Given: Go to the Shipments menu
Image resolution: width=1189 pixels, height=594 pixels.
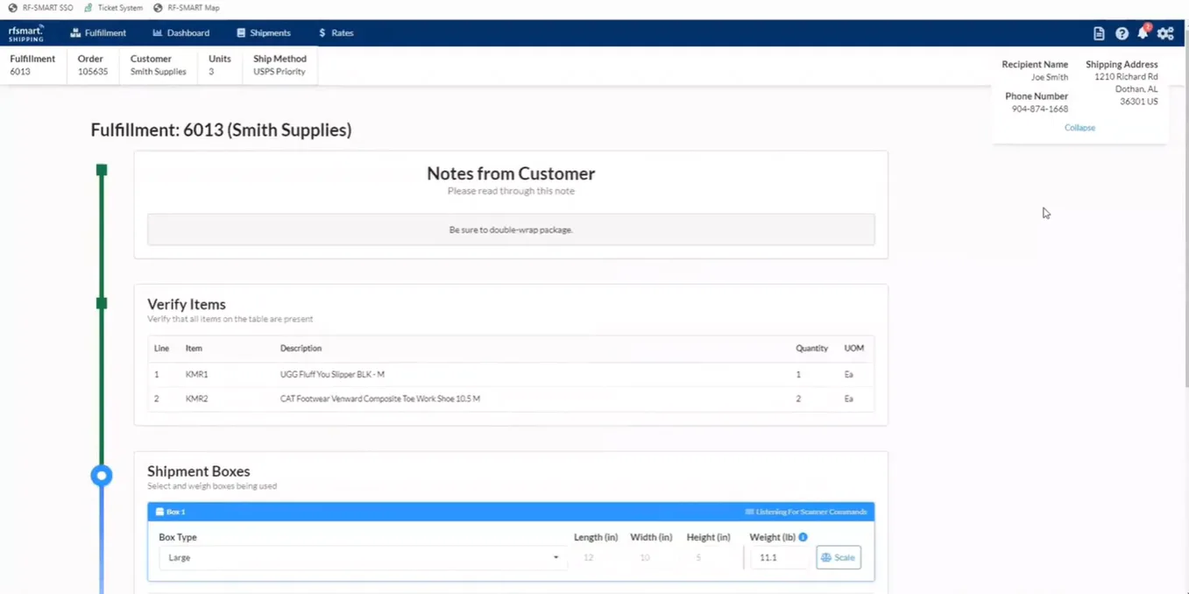Looking at the screenshot, I should coord(264,33).
